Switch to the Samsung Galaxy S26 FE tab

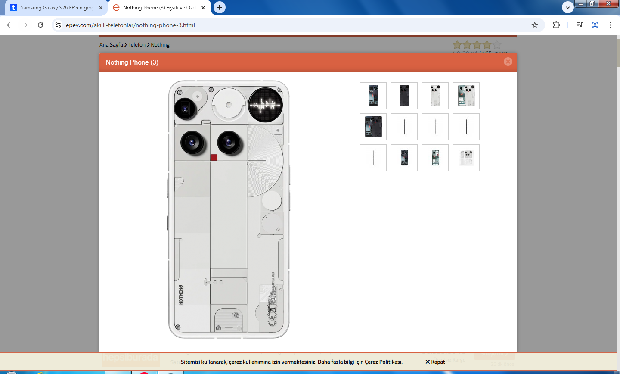click(x=56, y=8)
